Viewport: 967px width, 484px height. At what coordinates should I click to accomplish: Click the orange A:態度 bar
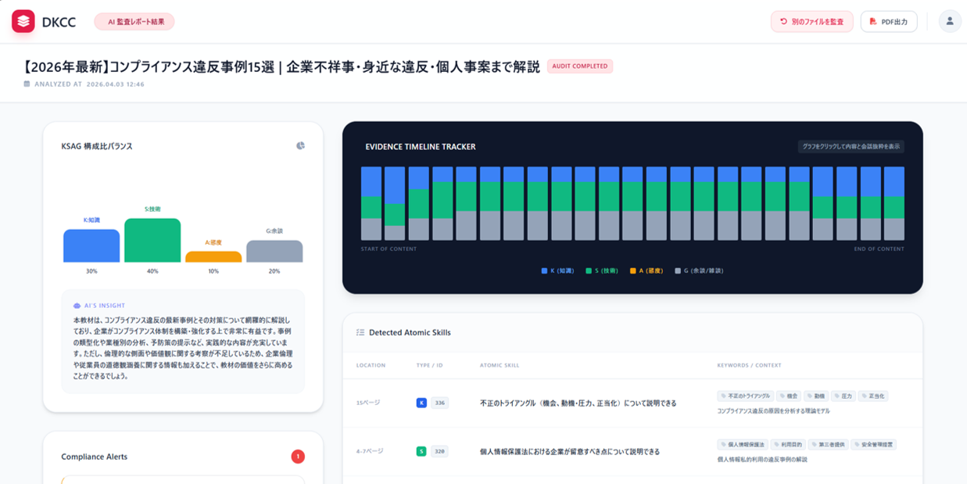(x=213, y=256)
